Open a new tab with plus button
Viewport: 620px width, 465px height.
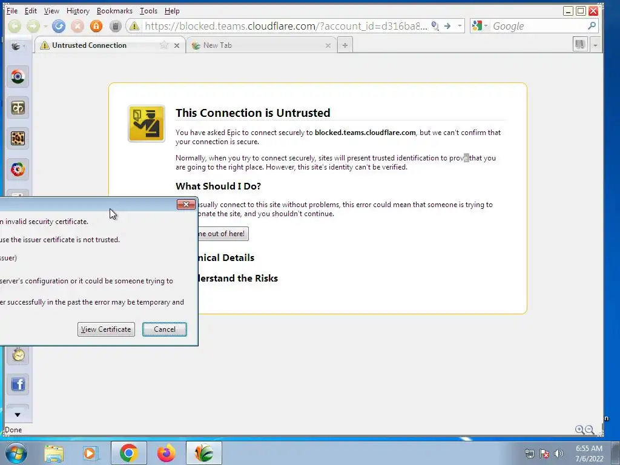[345, 45]
